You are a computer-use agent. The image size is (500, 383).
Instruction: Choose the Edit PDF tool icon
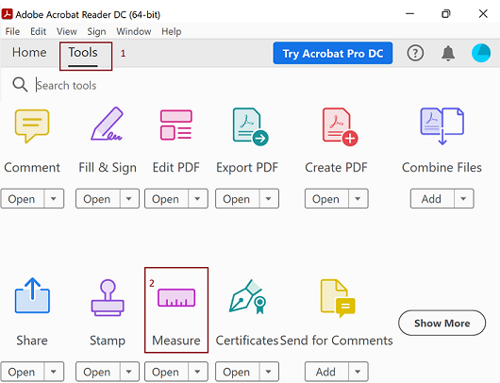point(176,125)
